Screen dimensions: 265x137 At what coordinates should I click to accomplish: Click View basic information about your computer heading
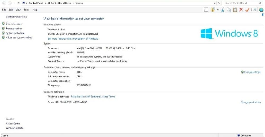click(74, 19)
